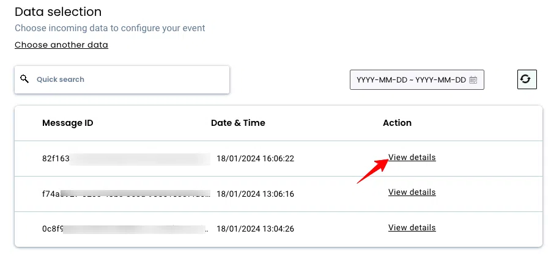Select message ID starting with 0c8f9

[126, 229]
